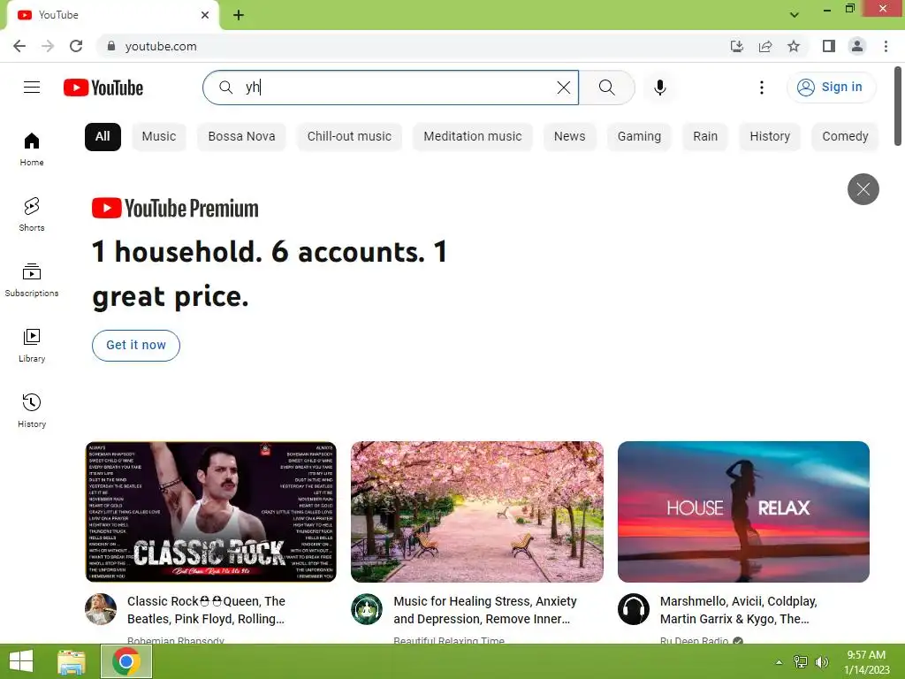
Task: Open the cherry blossom healing music thumbnail
Action: coord(476,512)
